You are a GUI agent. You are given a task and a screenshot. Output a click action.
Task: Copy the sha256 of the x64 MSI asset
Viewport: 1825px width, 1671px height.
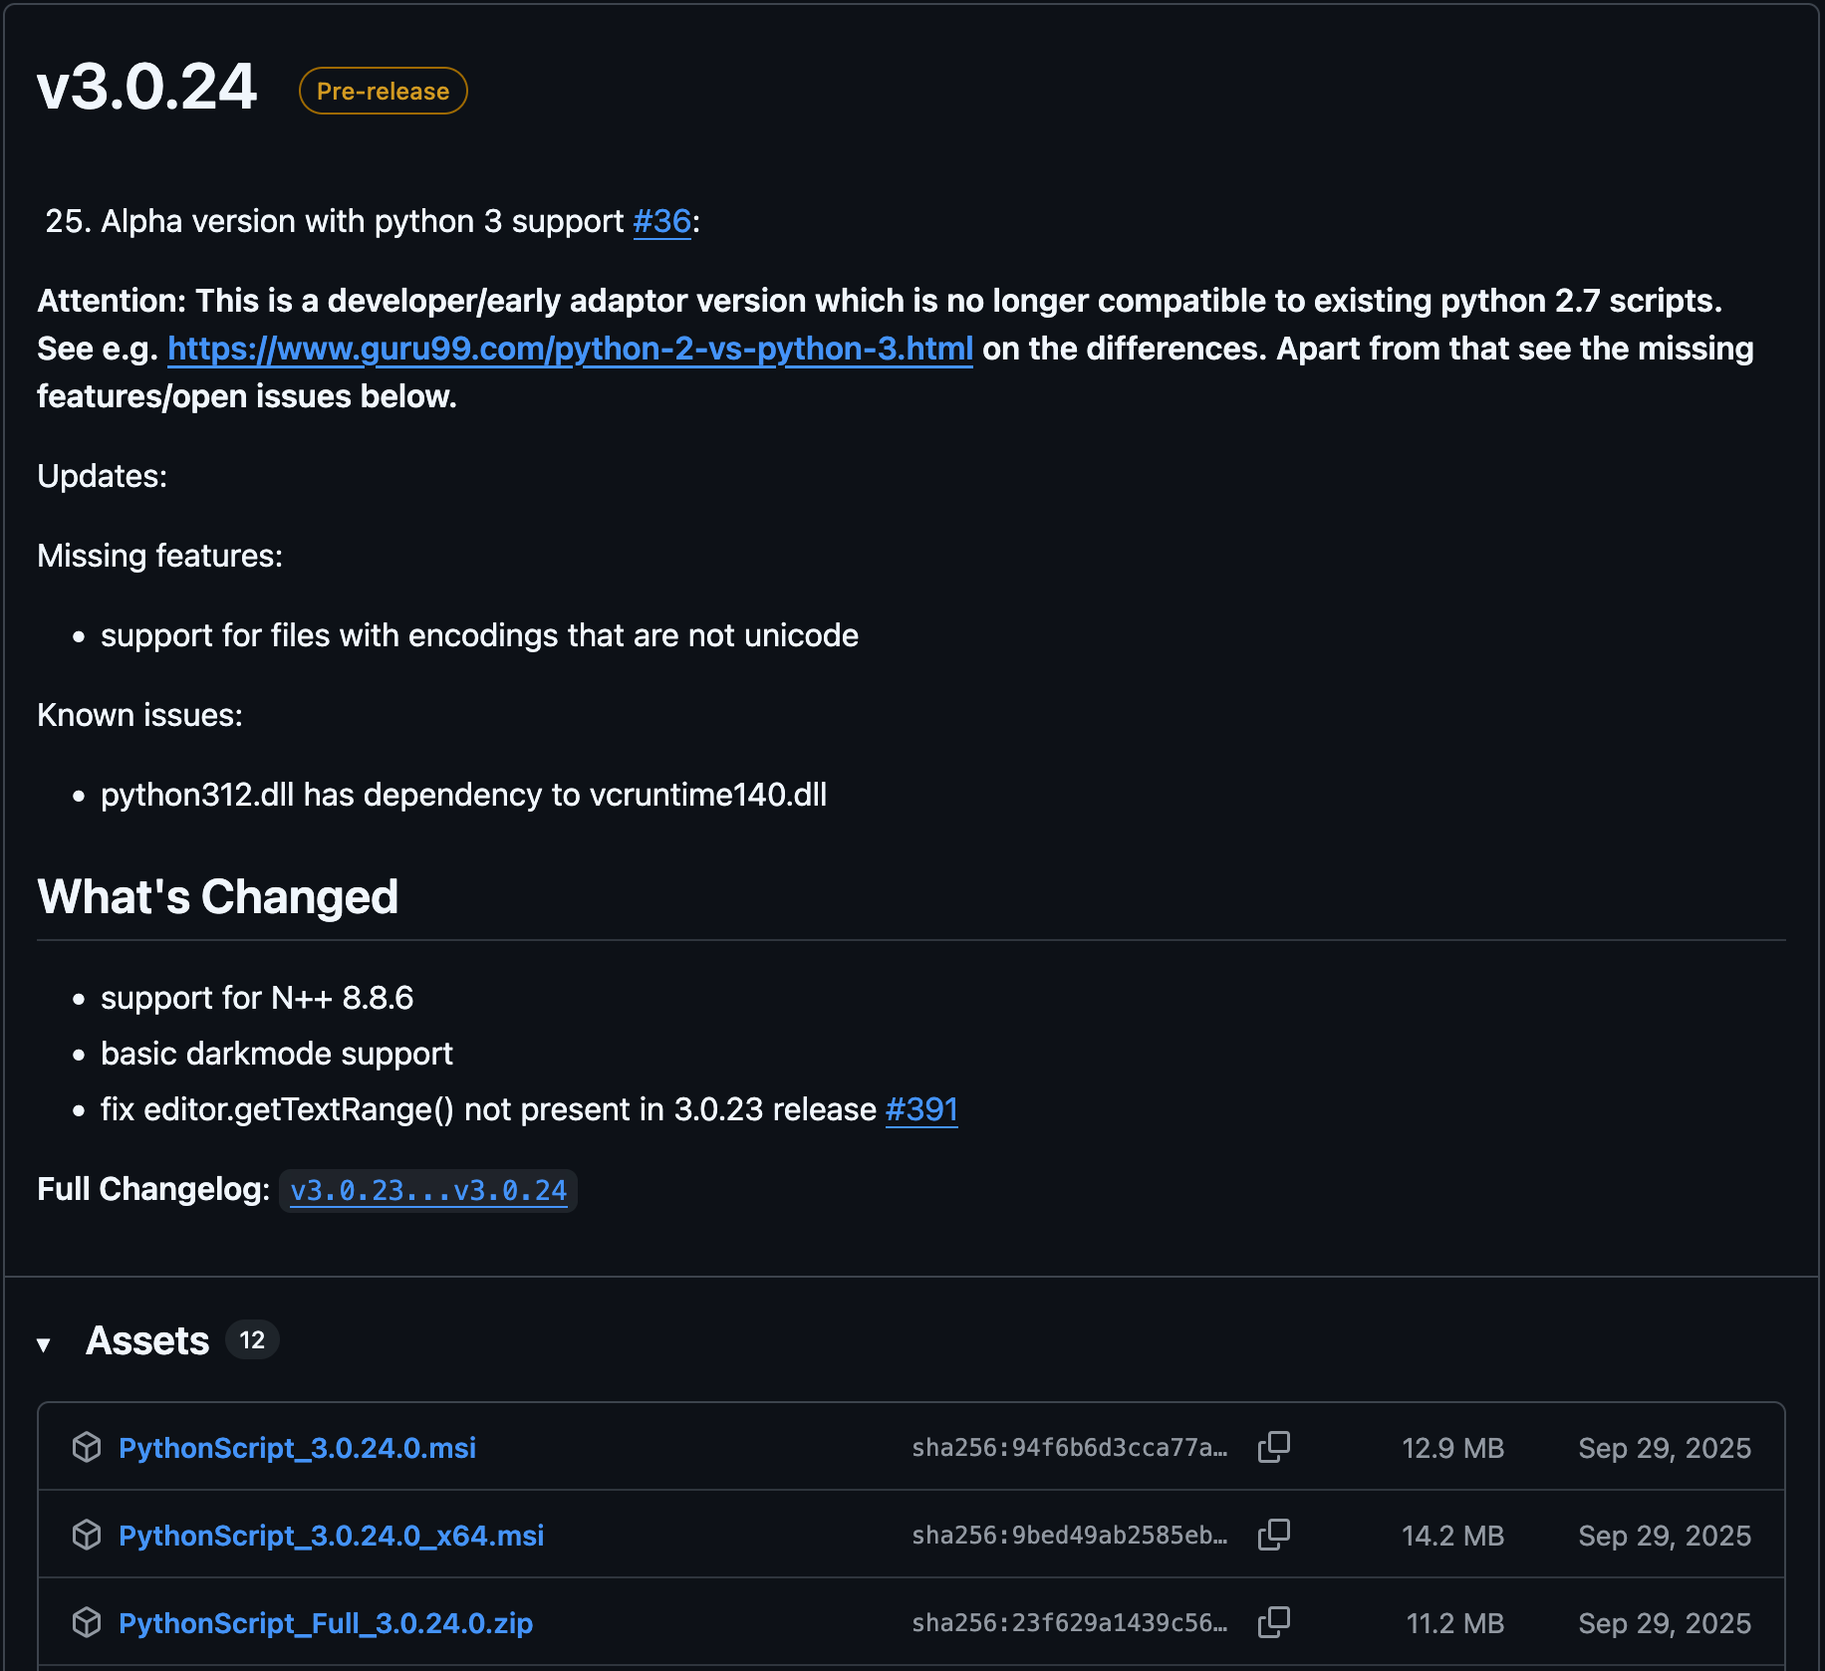[1275, 1534]
